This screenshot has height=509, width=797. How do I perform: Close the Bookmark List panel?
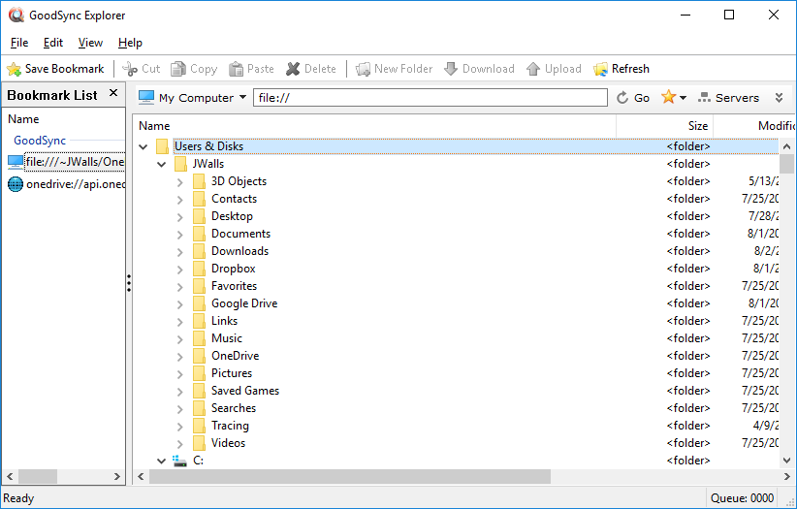coord(112,94)
